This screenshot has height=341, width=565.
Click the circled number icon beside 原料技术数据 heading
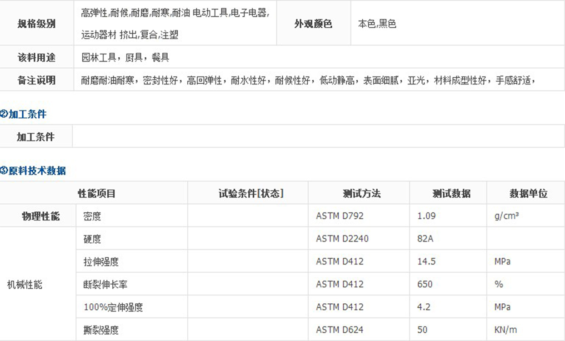pyautogui.click(x=4, y=171)
